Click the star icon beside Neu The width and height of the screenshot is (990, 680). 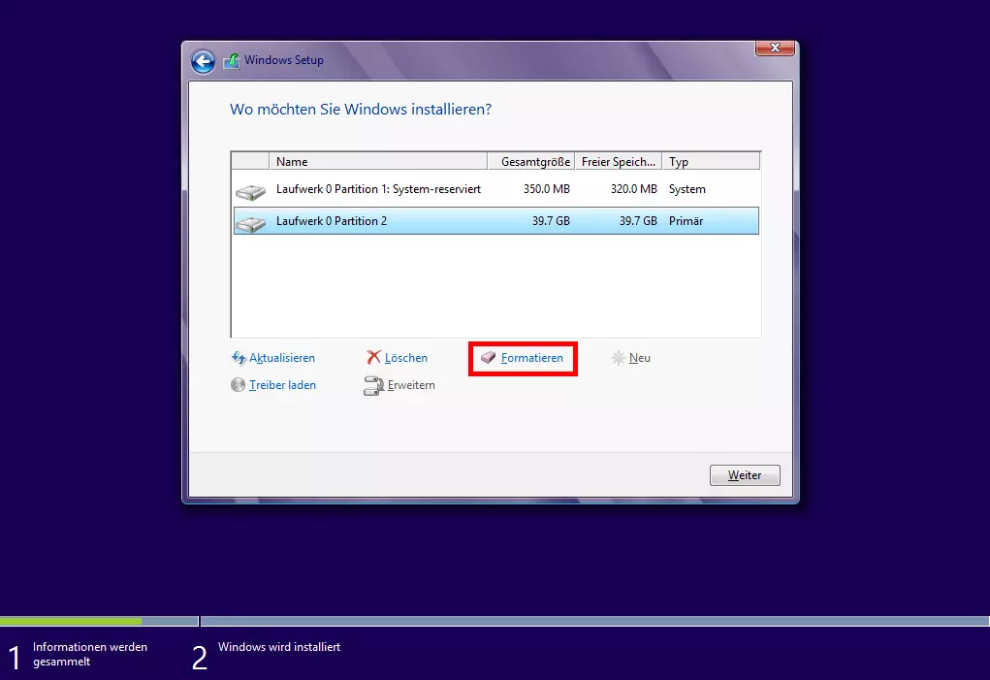pos(618,358)
